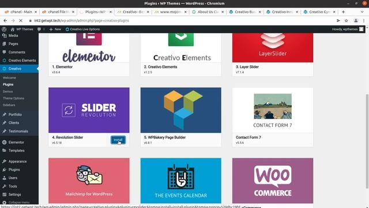The height and width of the screenshot is (208, 369).
Task: Open Sidebars submenu
Action: click(9, 105)
